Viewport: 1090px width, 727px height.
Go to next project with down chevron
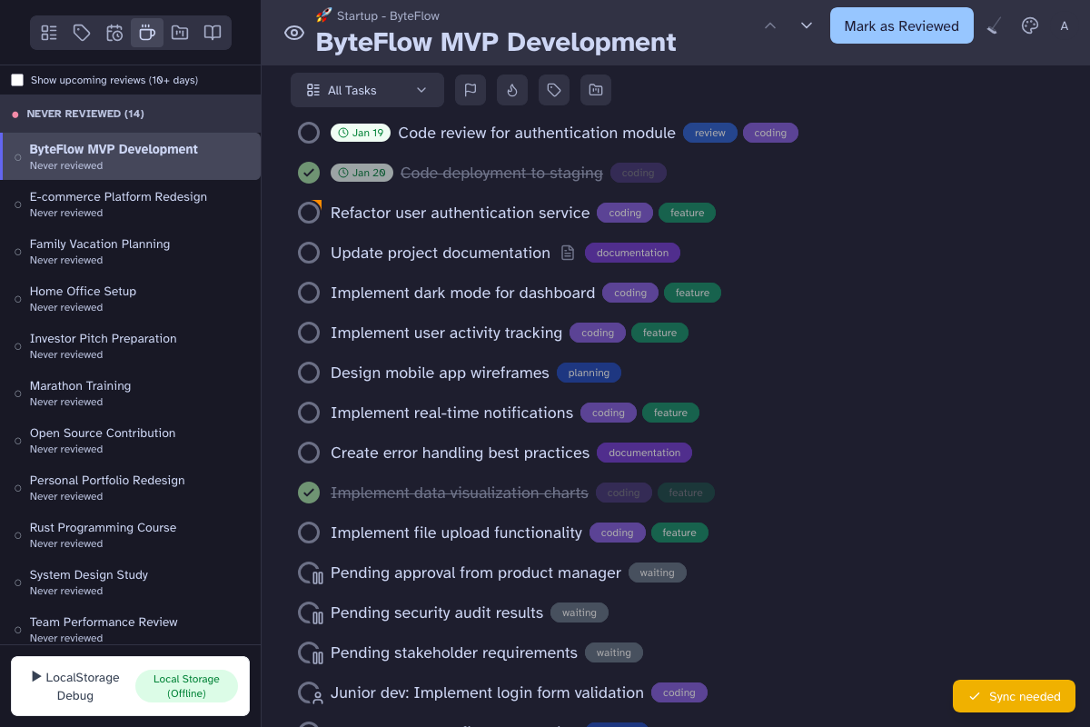(x=807, y=25)
